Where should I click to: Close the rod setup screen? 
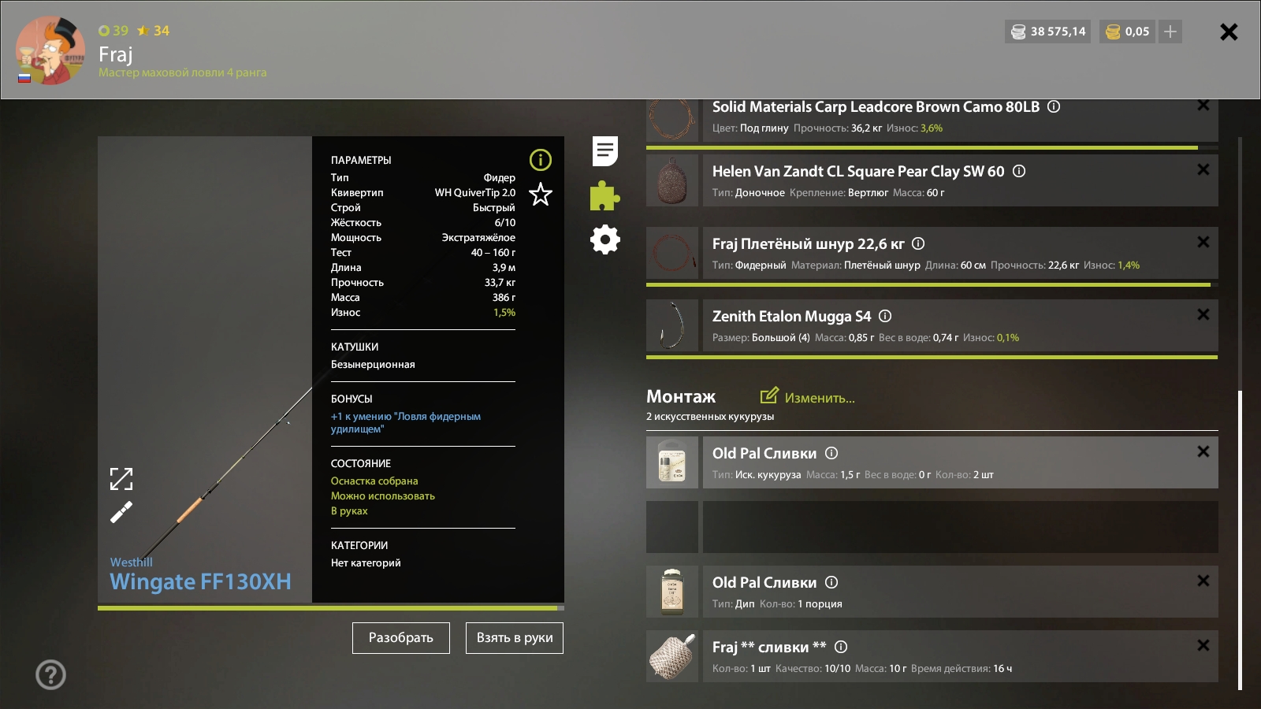coord(1229,32)
